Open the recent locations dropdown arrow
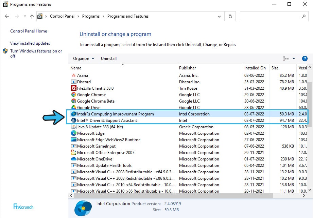The width and height of the screenshot is (313, 218). [x=25, y=16]
